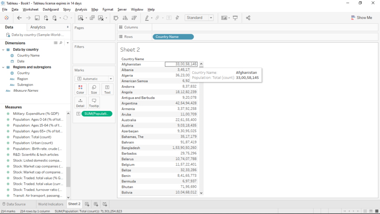This screenshot has height=214, width=380.
Task: Click the Detail mark card
Action: (x=80, y=102)
